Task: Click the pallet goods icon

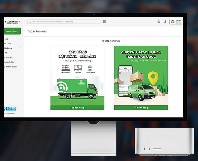Action: pyautogui.click(x=66, y=68)
